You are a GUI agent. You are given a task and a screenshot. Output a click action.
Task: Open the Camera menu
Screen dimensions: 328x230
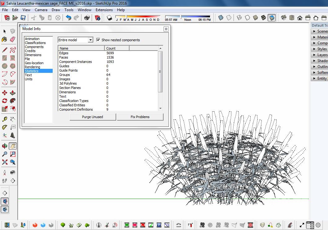41,10
